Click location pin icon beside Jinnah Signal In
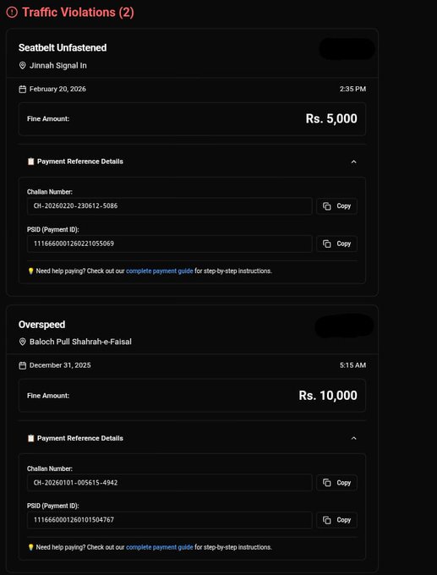This screenshot has height=575, width=437. 22,66
